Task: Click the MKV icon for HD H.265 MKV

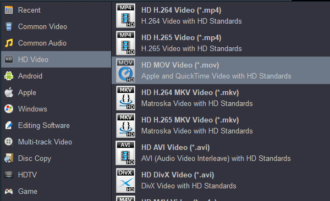Action: 125,126
